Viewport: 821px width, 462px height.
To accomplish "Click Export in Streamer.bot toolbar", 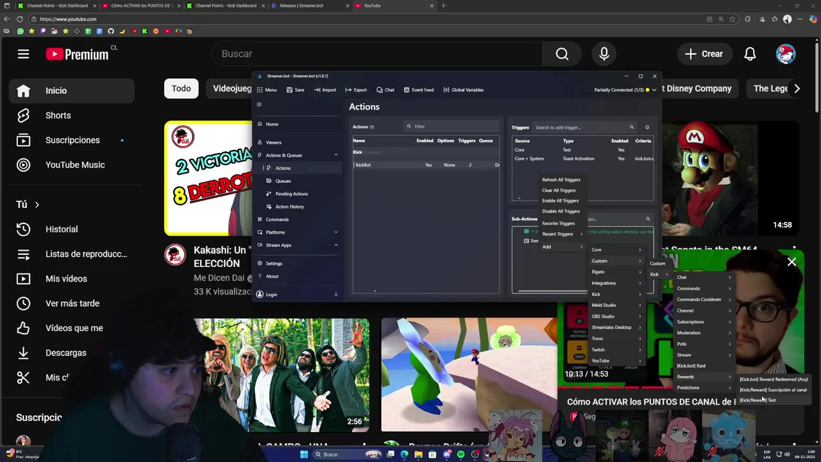I will [356, 90].
